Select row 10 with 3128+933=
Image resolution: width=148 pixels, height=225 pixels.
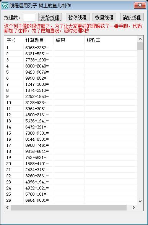coord(71,103)
